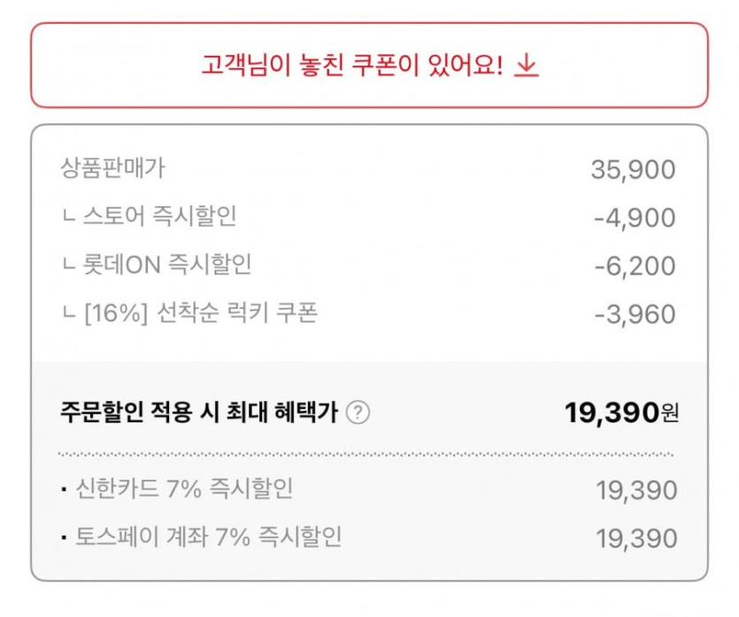This screenshot has width=739, height=617.
Task: Click the bullet before 토스페이 계좌 option
Action: [x=65, y=536]
